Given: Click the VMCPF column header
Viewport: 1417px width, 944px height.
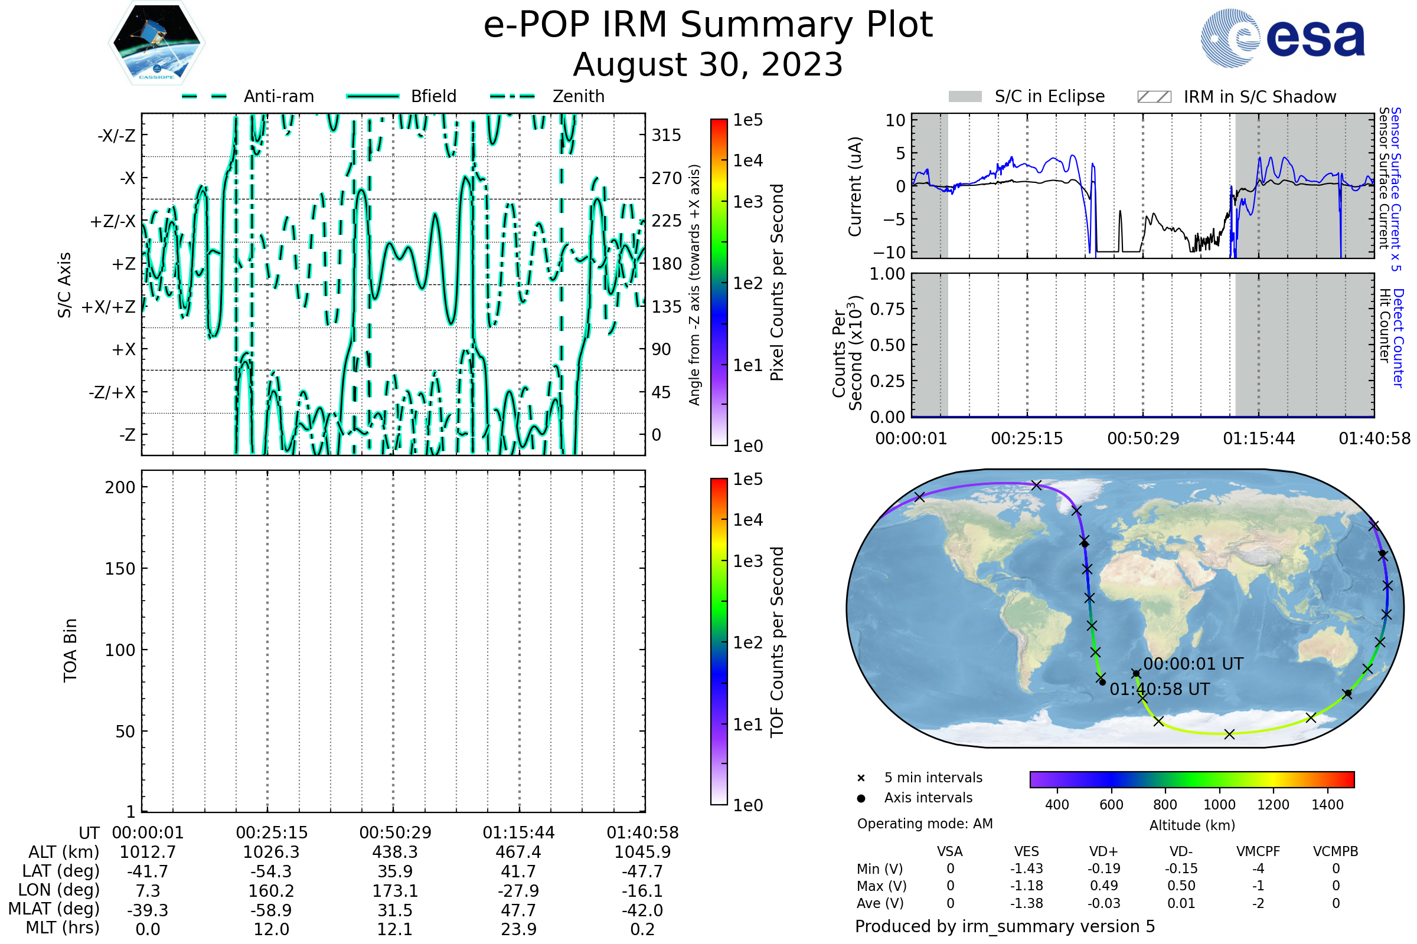Looking at the screenshot, I should point(1258,851).
